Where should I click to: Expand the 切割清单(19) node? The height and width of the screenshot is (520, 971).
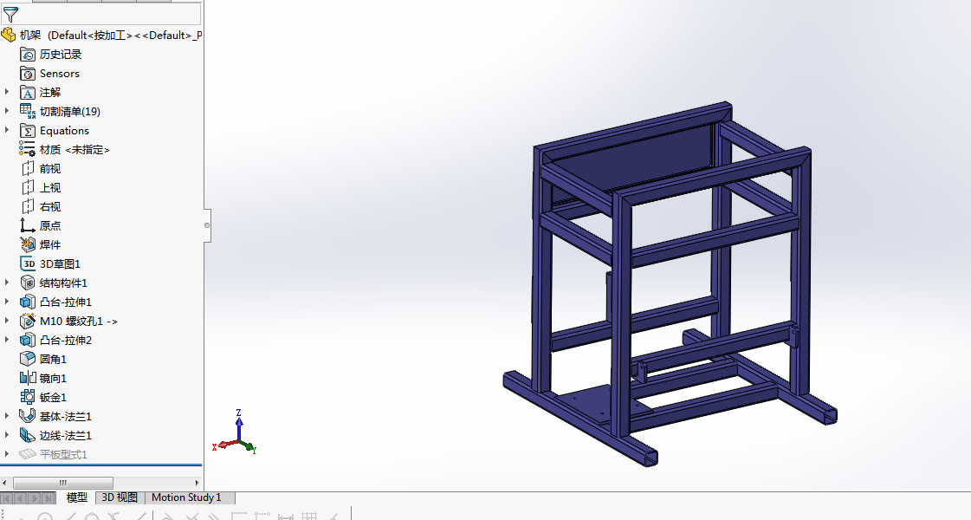(x=7, y=112)
